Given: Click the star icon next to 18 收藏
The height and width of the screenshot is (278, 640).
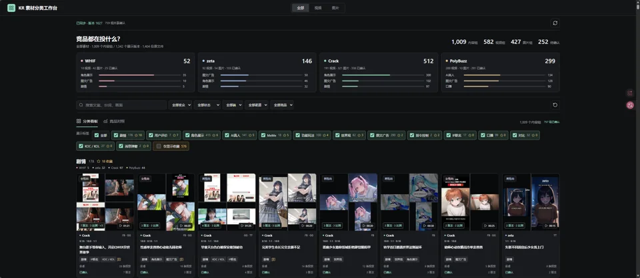Looking at the screenshot, I should click(x=99, y=162).
